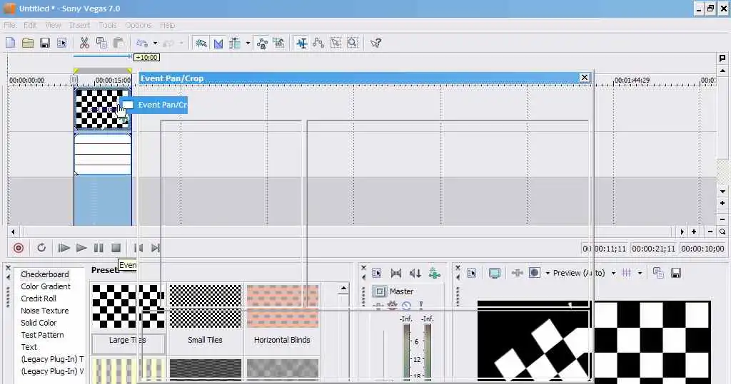Select the Selection Edit tool

click(x=336, y=43)
